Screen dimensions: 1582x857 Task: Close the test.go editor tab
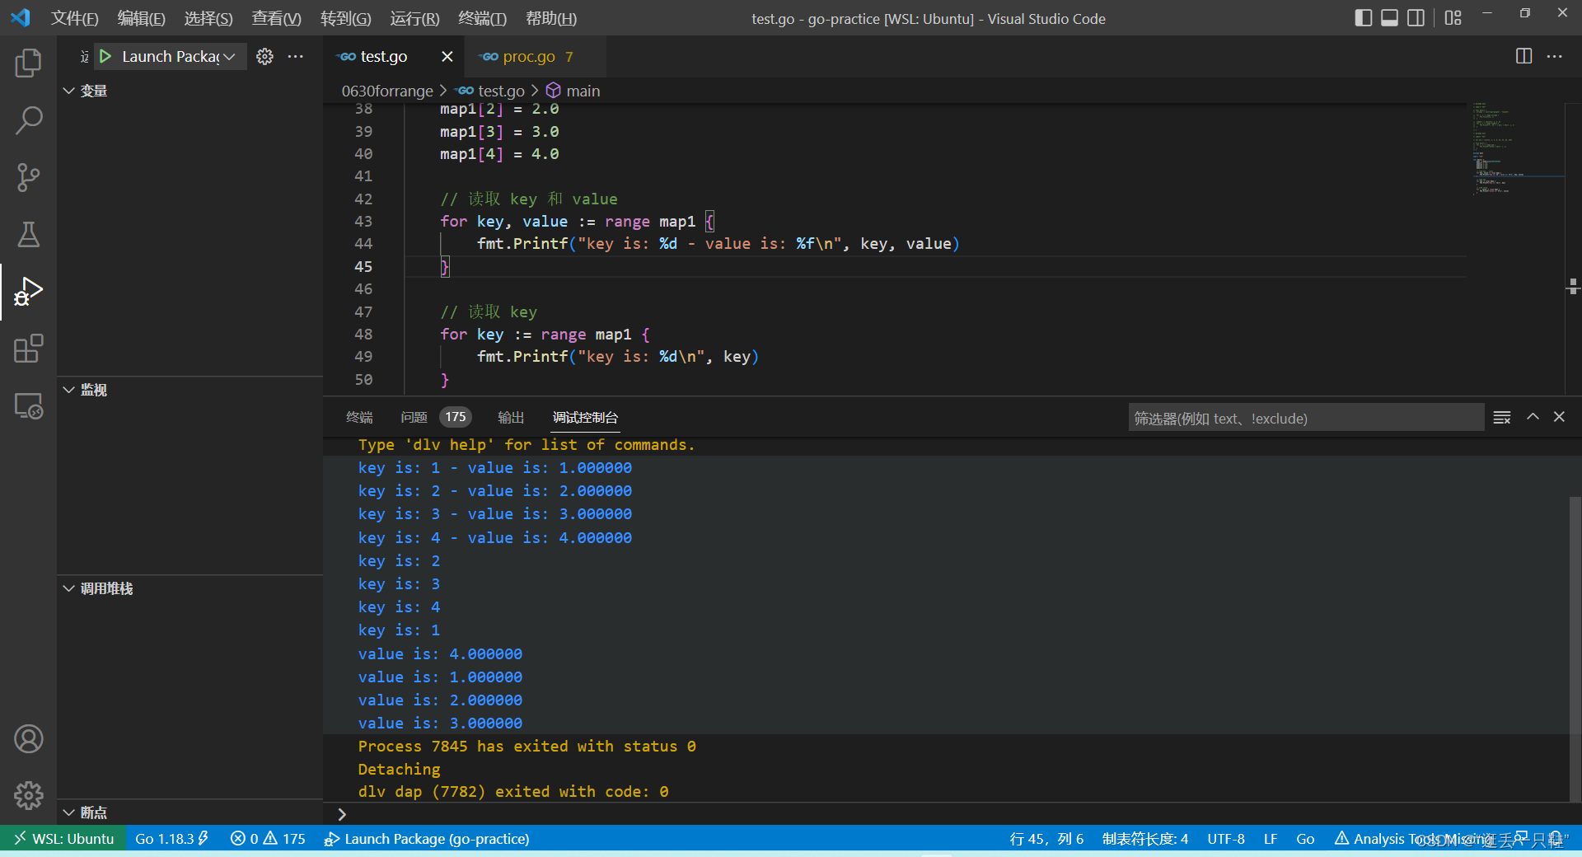click(x=447, y=56)
